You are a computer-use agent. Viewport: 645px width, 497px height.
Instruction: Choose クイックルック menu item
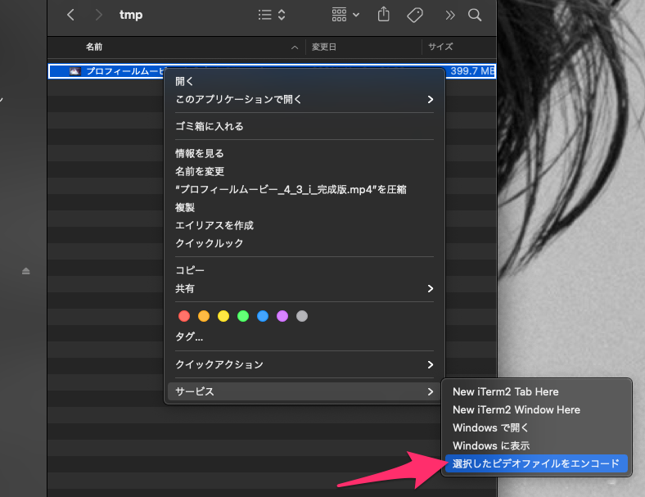tap(304, 243)
